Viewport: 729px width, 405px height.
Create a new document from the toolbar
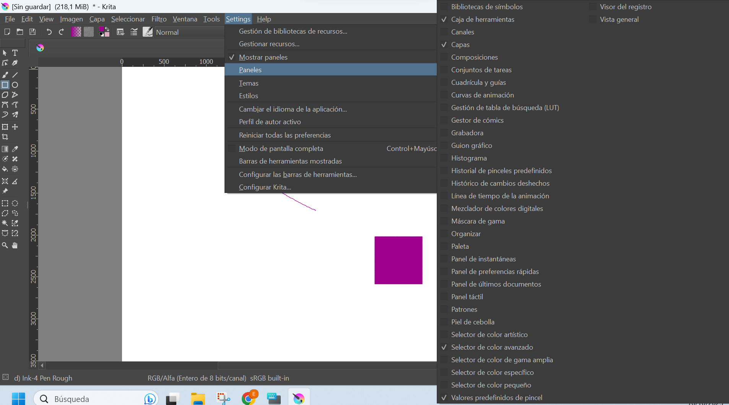[7, 32]
